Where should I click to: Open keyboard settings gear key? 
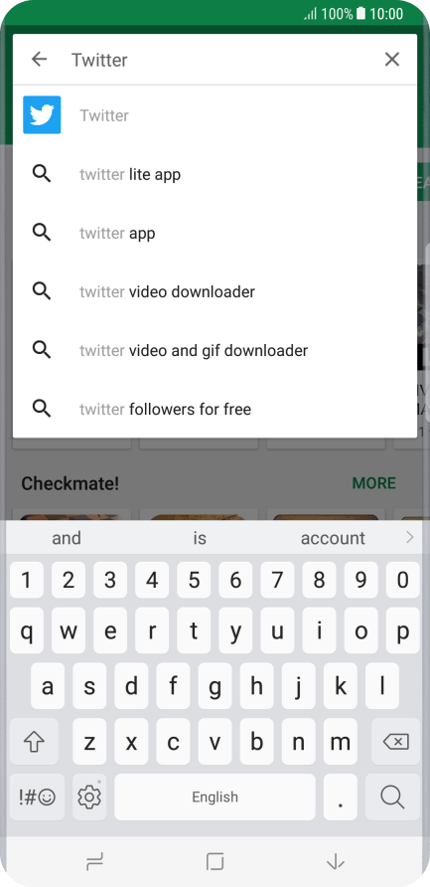89,798
